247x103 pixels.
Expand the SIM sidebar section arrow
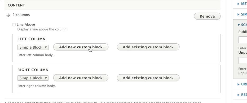239,14
